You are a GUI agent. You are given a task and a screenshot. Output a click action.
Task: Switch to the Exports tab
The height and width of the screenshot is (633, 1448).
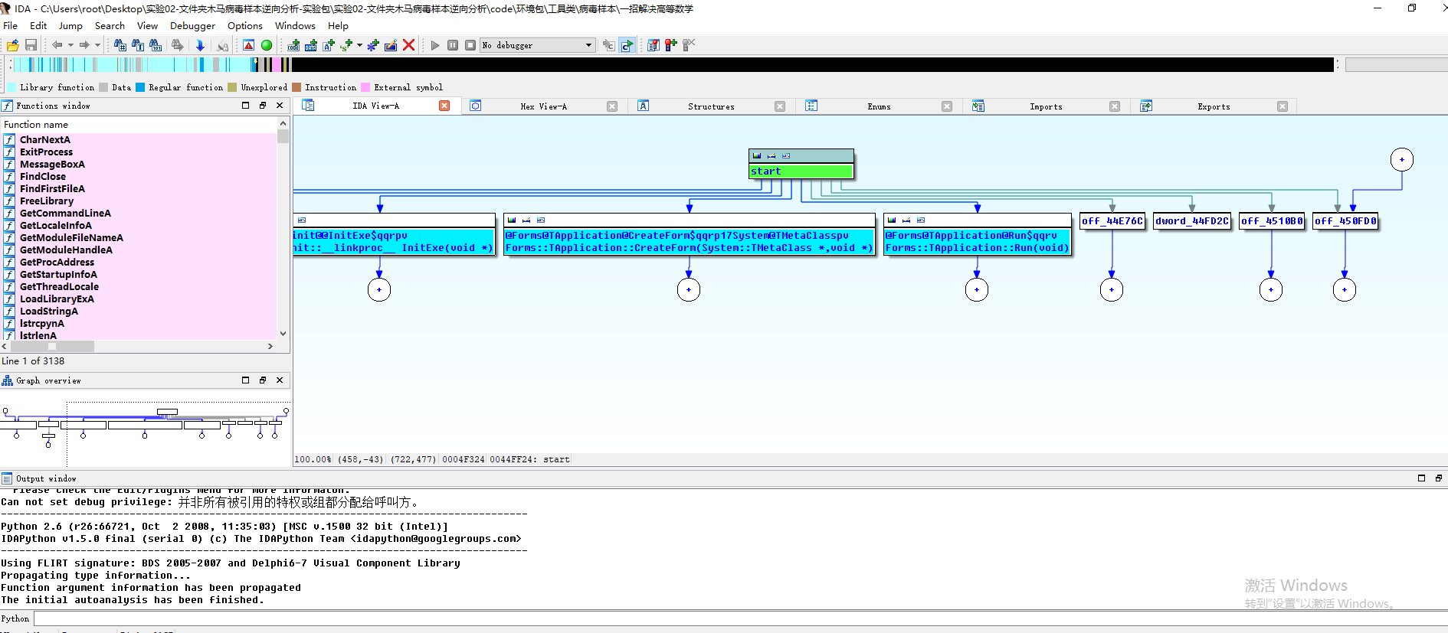pos(1214,106)
